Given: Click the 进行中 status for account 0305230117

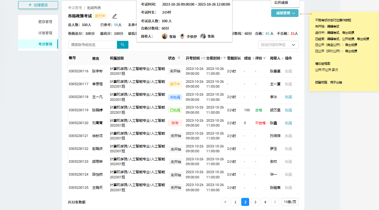Looking at the screenshot, I should 175,84.
